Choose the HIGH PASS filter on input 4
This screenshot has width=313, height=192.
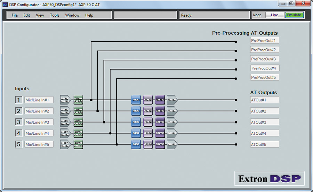click(x=78, y=133)
